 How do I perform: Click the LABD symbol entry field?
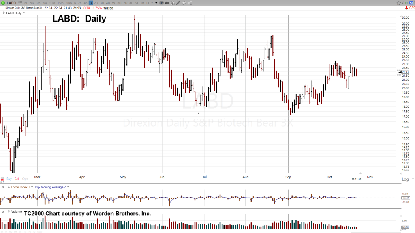click(x=11, y=3)
